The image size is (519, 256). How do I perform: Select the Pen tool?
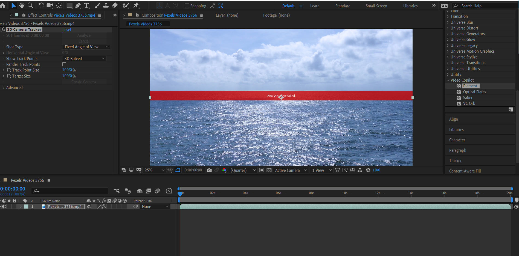tap(78, 5)
